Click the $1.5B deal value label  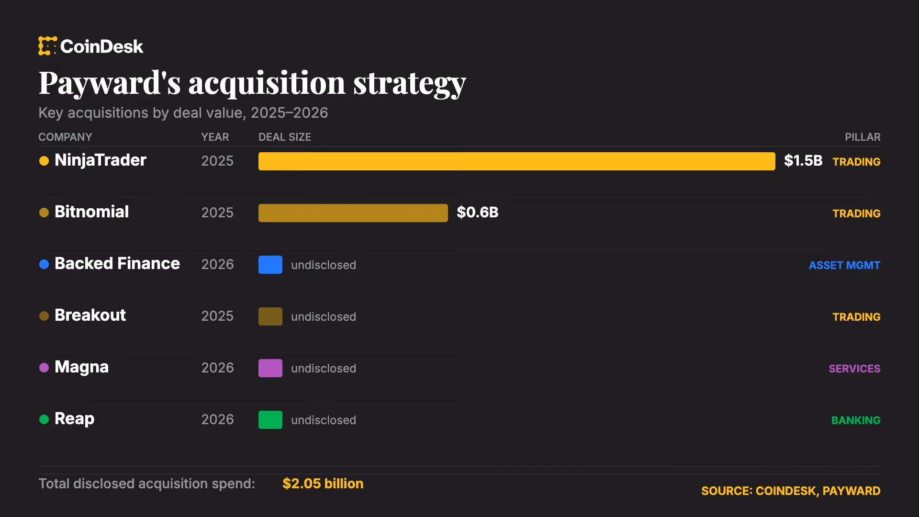pos(803,161)
